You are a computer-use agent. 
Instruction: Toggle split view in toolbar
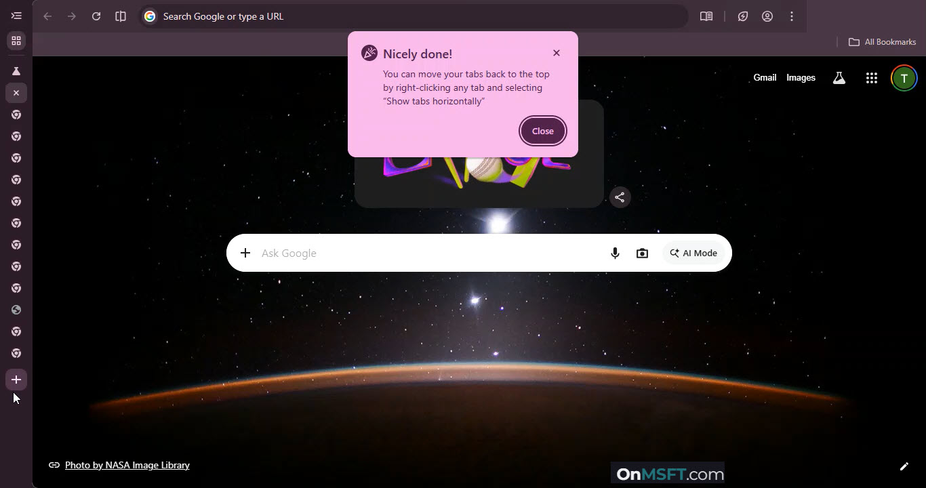(x=121, y=16)
